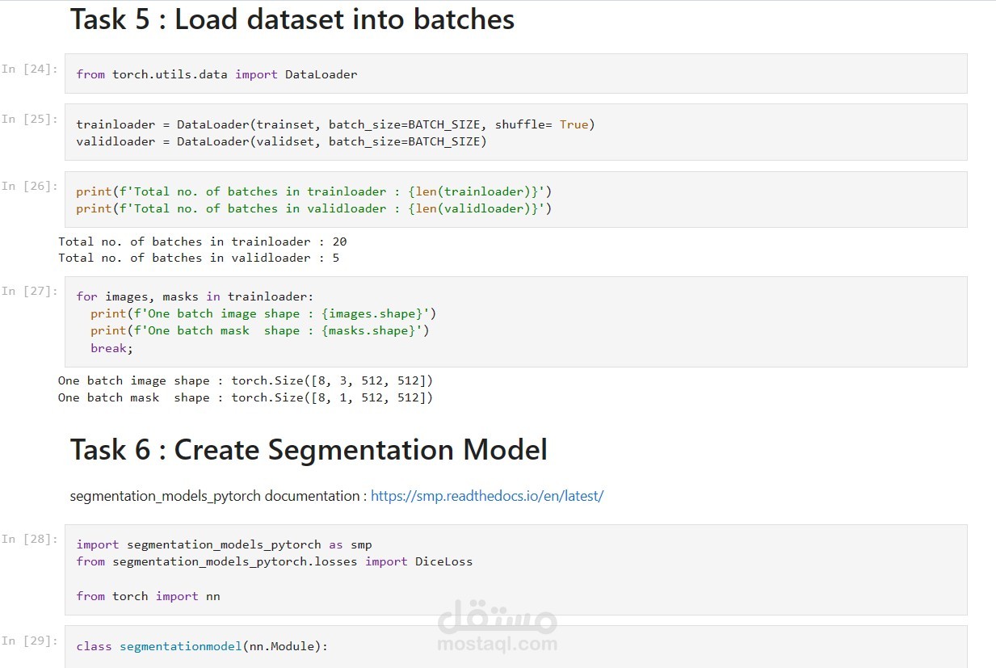Click the In [29] cell prompt
This screenshot has width=996, height=668.
pyautogui.click(x=30, y=641)
